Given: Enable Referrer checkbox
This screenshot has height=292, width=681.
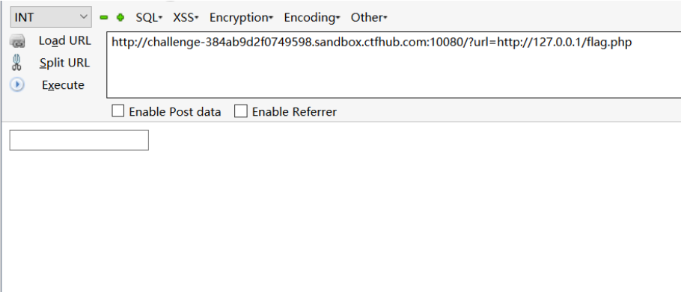Looking at the screenshot, I should click(241, 111).
